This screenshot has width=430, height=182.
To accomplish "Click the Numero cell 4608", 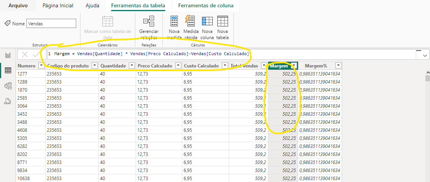I will (x=31, y=130).
